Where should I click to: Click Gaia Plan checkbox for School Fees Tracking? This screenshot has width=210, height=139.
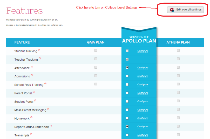(x=96, y=84)
